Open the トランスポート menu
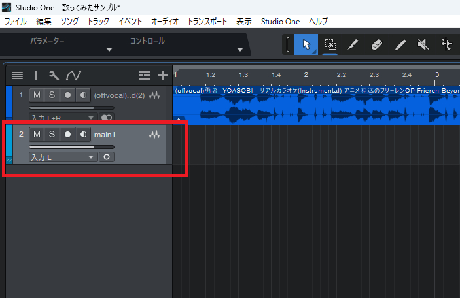 pos(207,22)
